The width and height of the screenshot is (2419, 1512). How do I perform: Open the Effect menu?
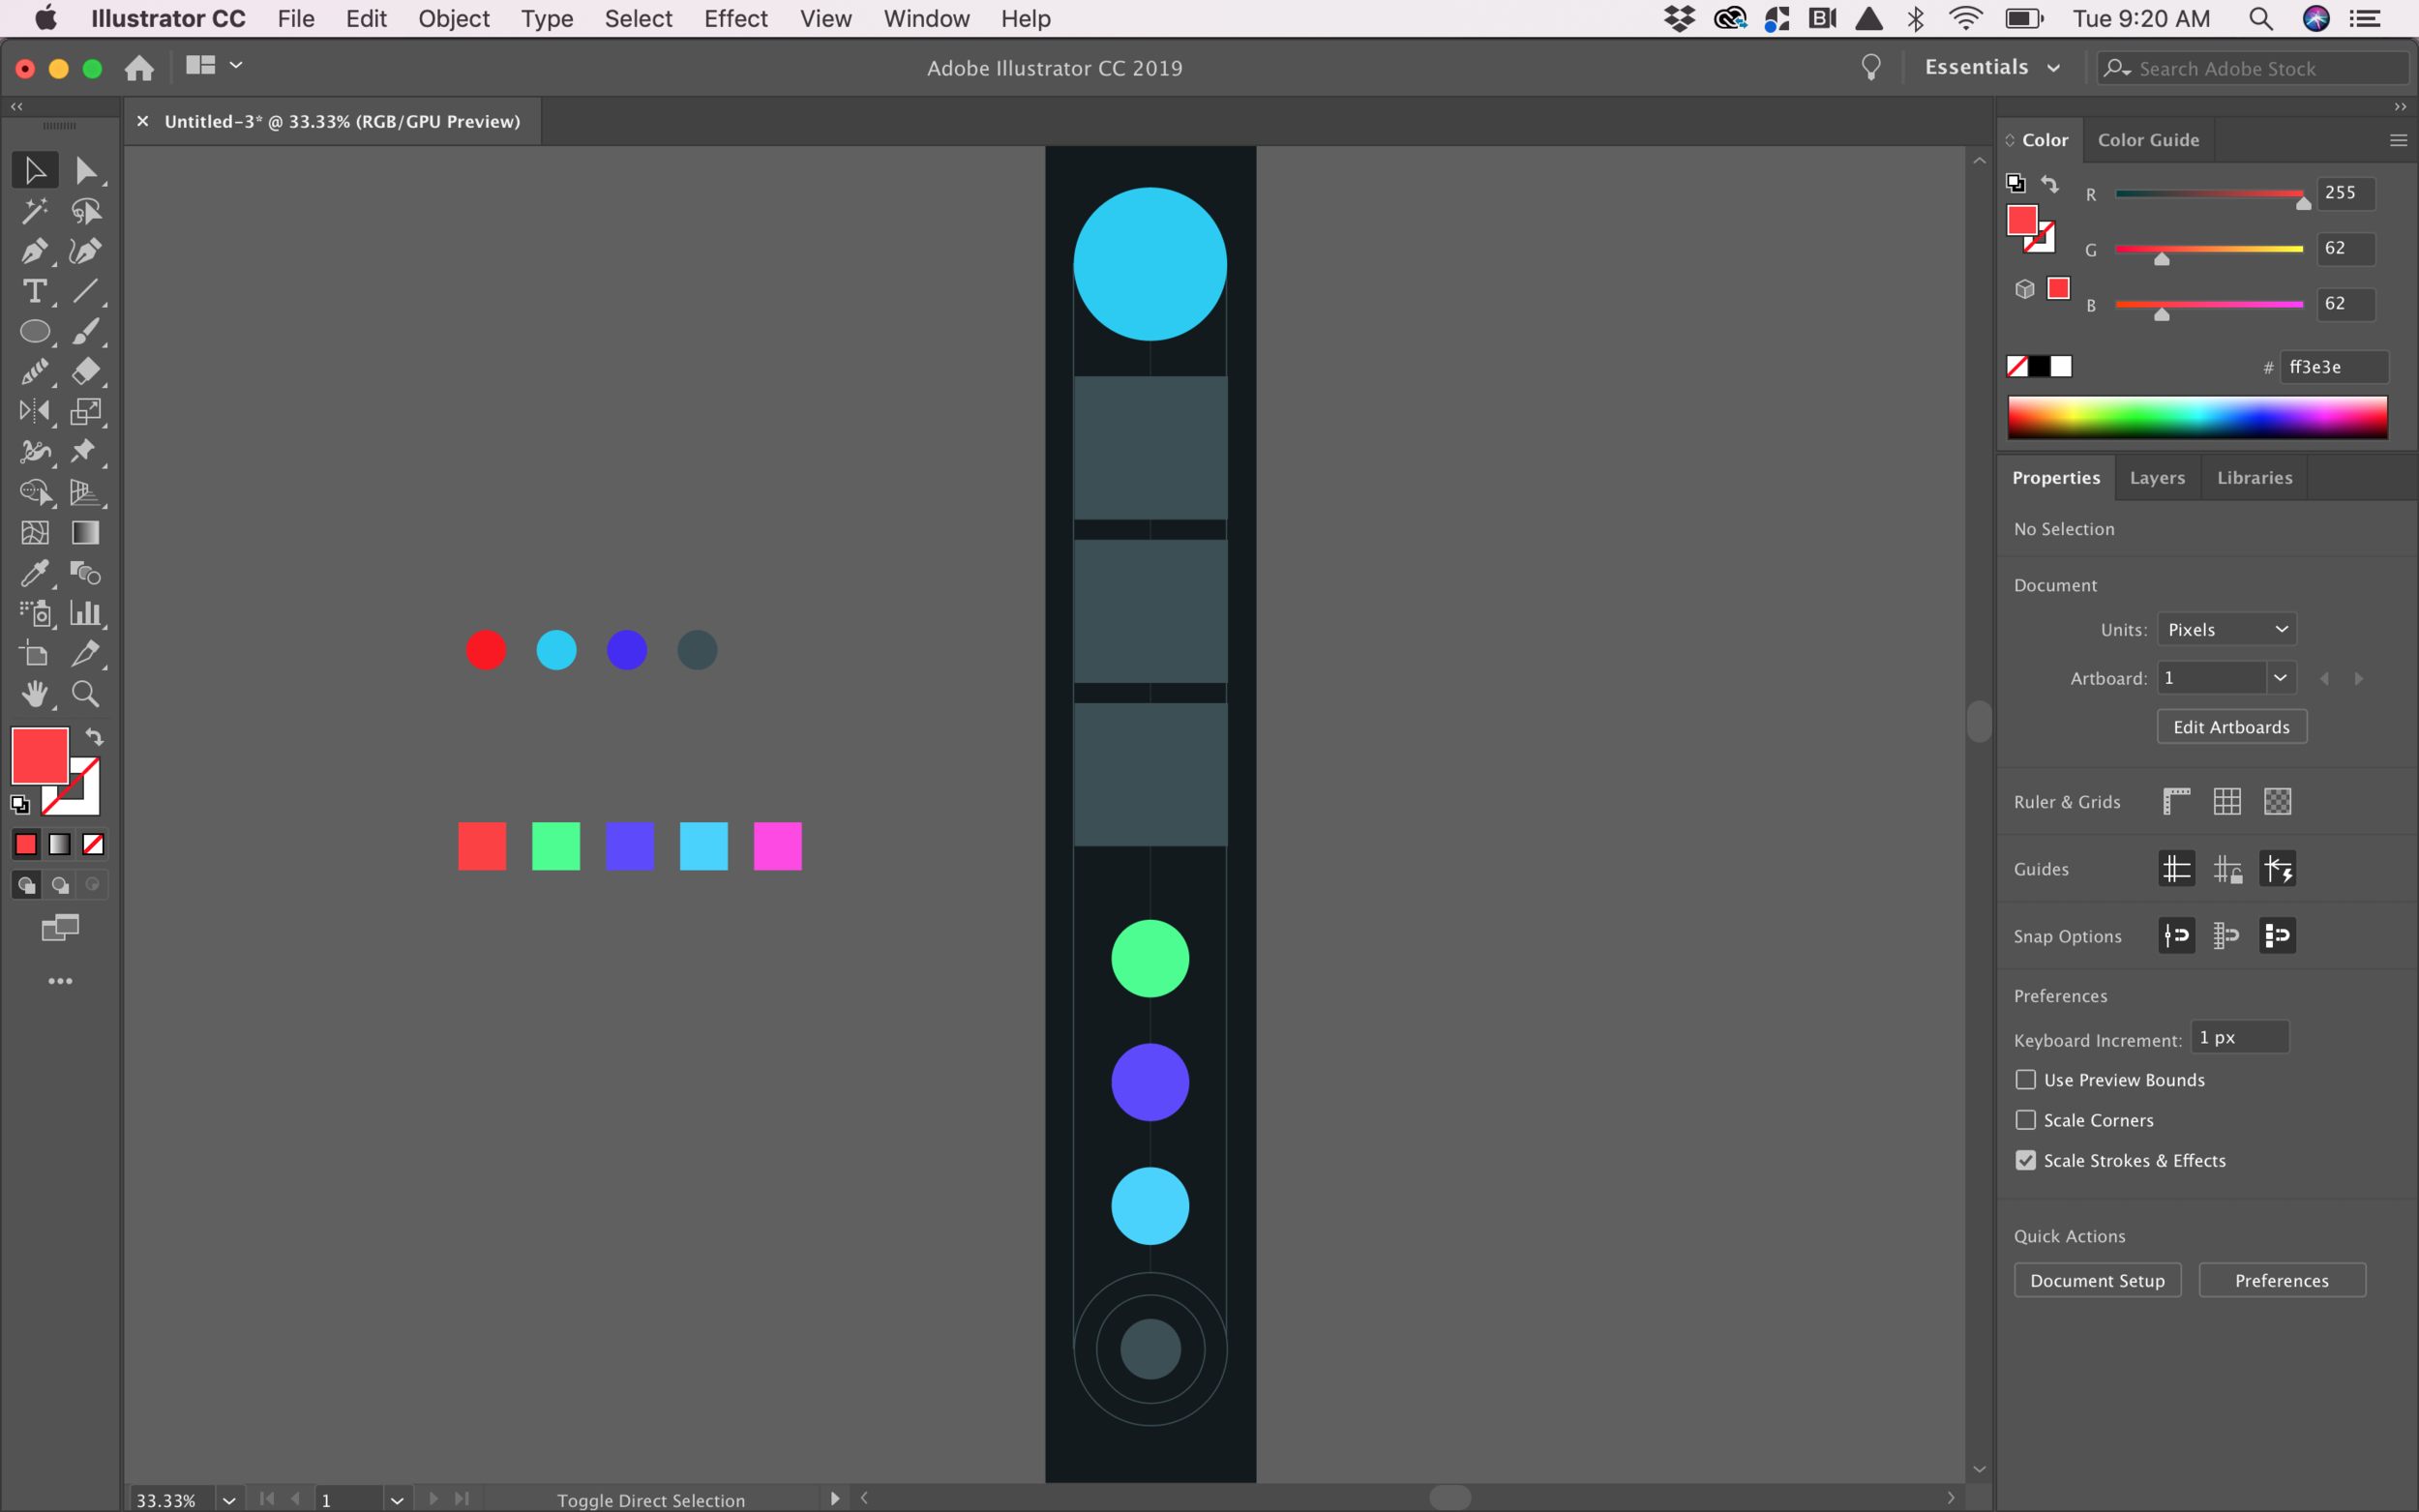point(735,18)
